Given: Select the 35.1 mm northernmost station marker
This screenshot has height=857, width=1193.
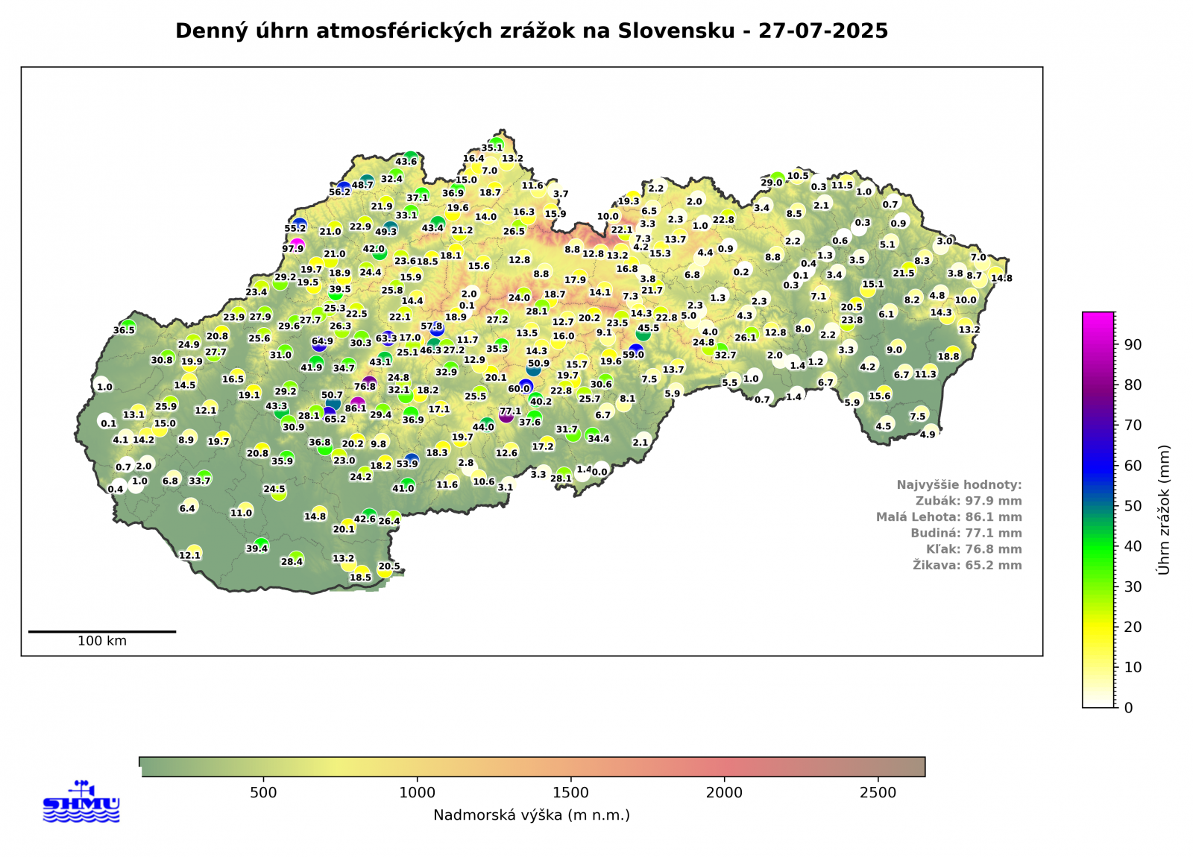Looking at the screenshot, I should 497,145.
